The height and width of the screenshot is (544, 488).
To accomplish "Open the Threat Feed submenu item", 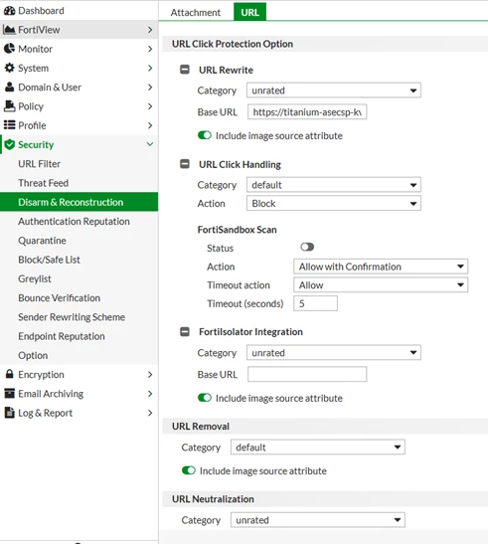I will (44, 183).
